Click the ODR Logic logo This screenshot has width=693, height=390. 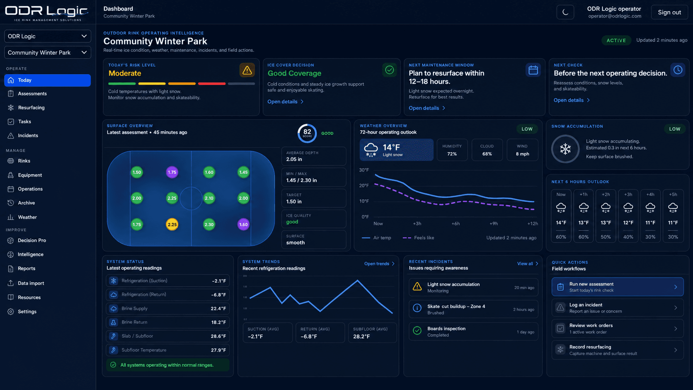pyautogui.click(x=47, y=13)
